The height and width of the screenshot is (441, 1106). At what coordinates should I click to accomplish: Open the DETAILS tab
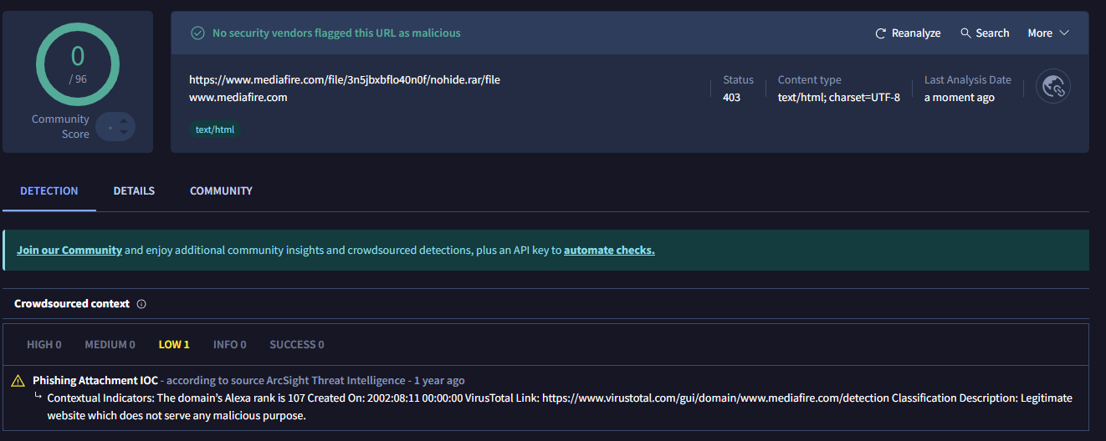134,191
